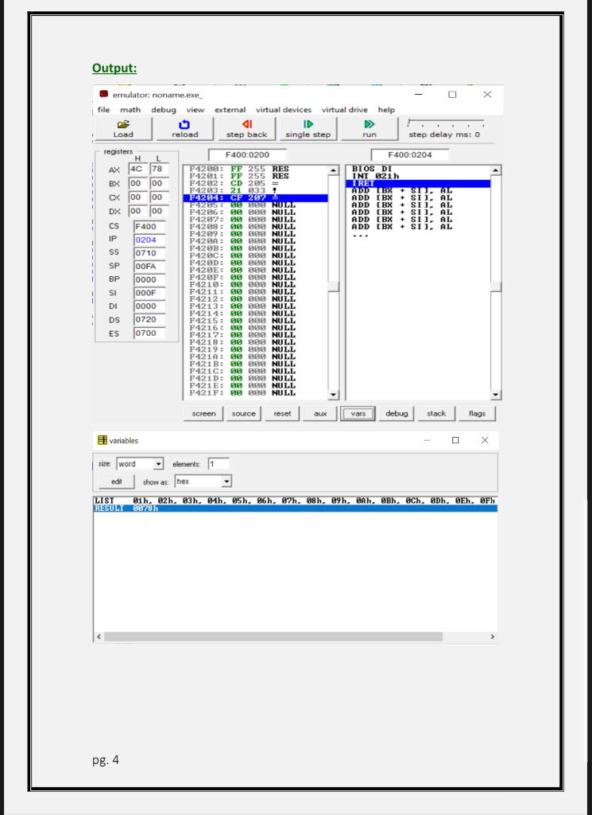This screenshot has height=815, width=592.
Task: Click the AX high register field 4C
Action: pos(137,170)
